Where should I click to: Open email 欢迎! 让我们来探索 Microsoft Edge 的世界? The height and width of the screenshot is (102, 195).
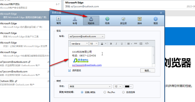pos(25,44)
